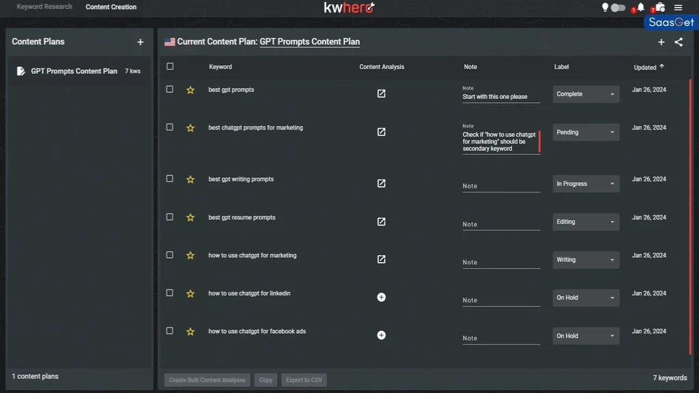This screenshot has width=699, height=393.
Task: Sort by Updated arrow icon
Action: tap(662, 66)
